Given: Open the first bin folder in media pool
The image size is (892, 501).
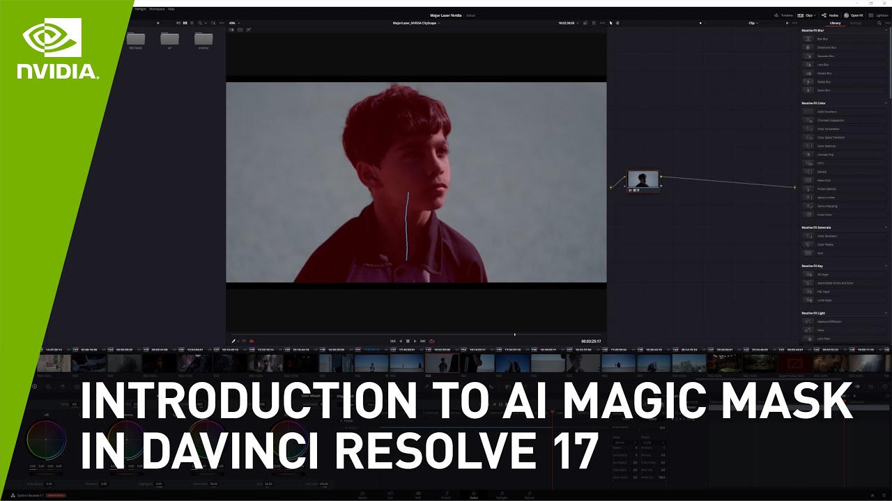Looking at the screenshot, I should (135, 40).
